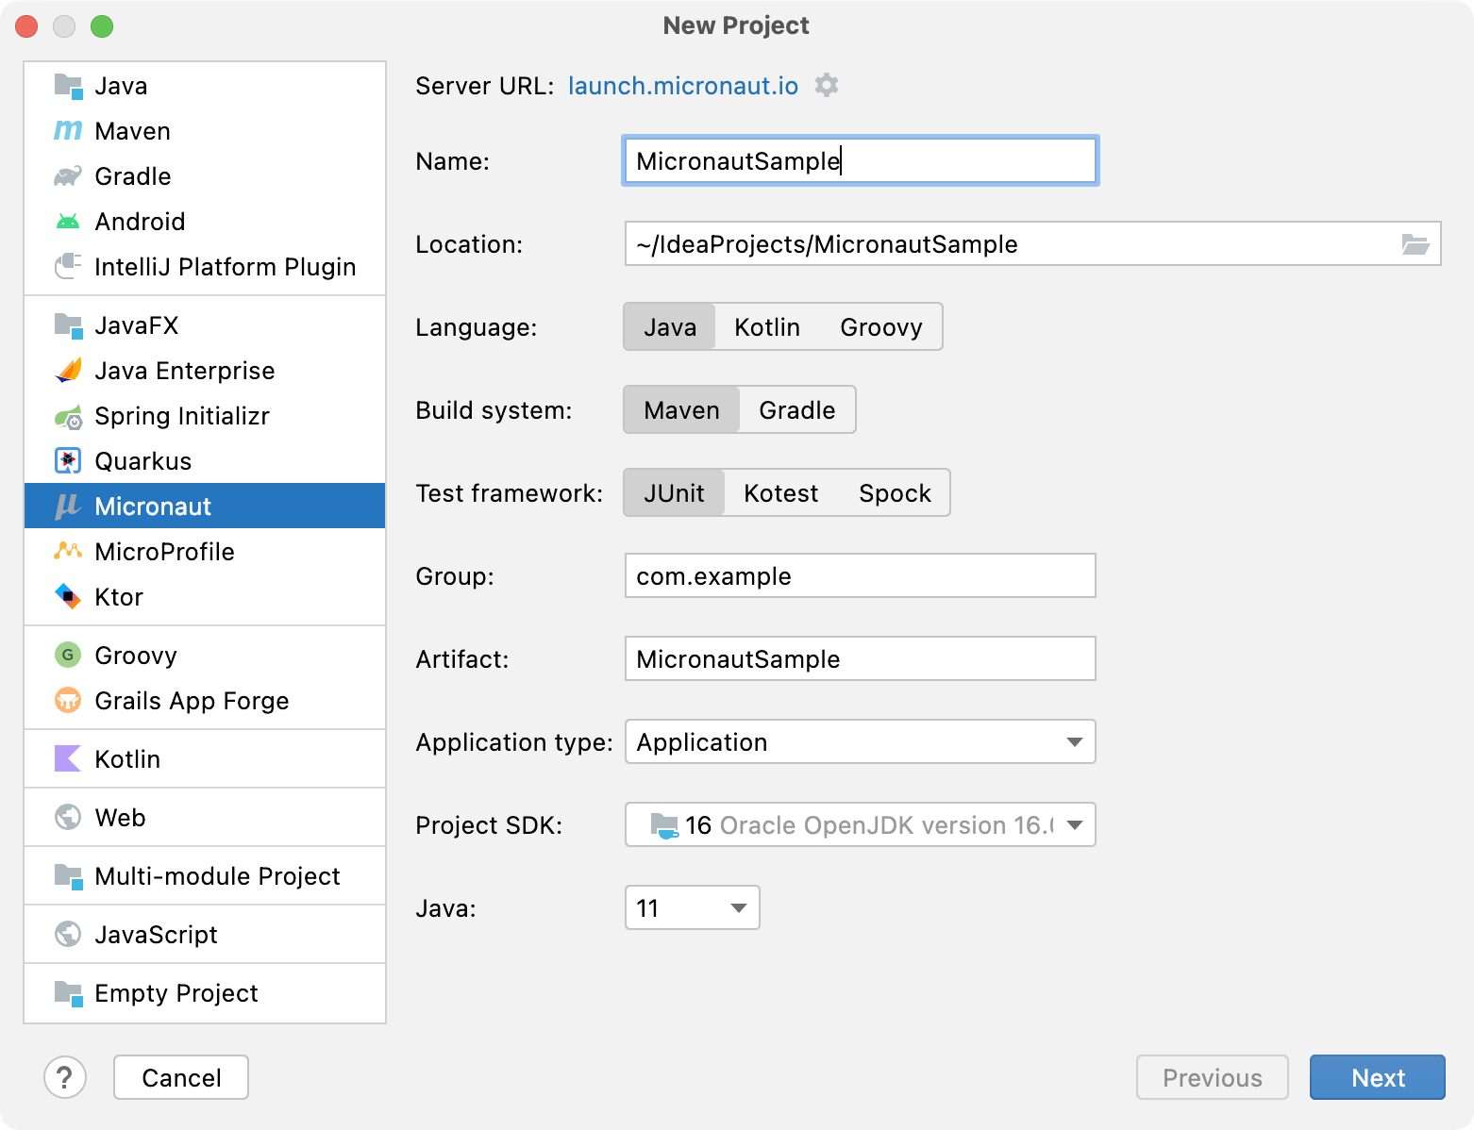Open the launch.micronaut.io link
The height and width of the screenshot is (1130, 1474).
pos(683,86)
